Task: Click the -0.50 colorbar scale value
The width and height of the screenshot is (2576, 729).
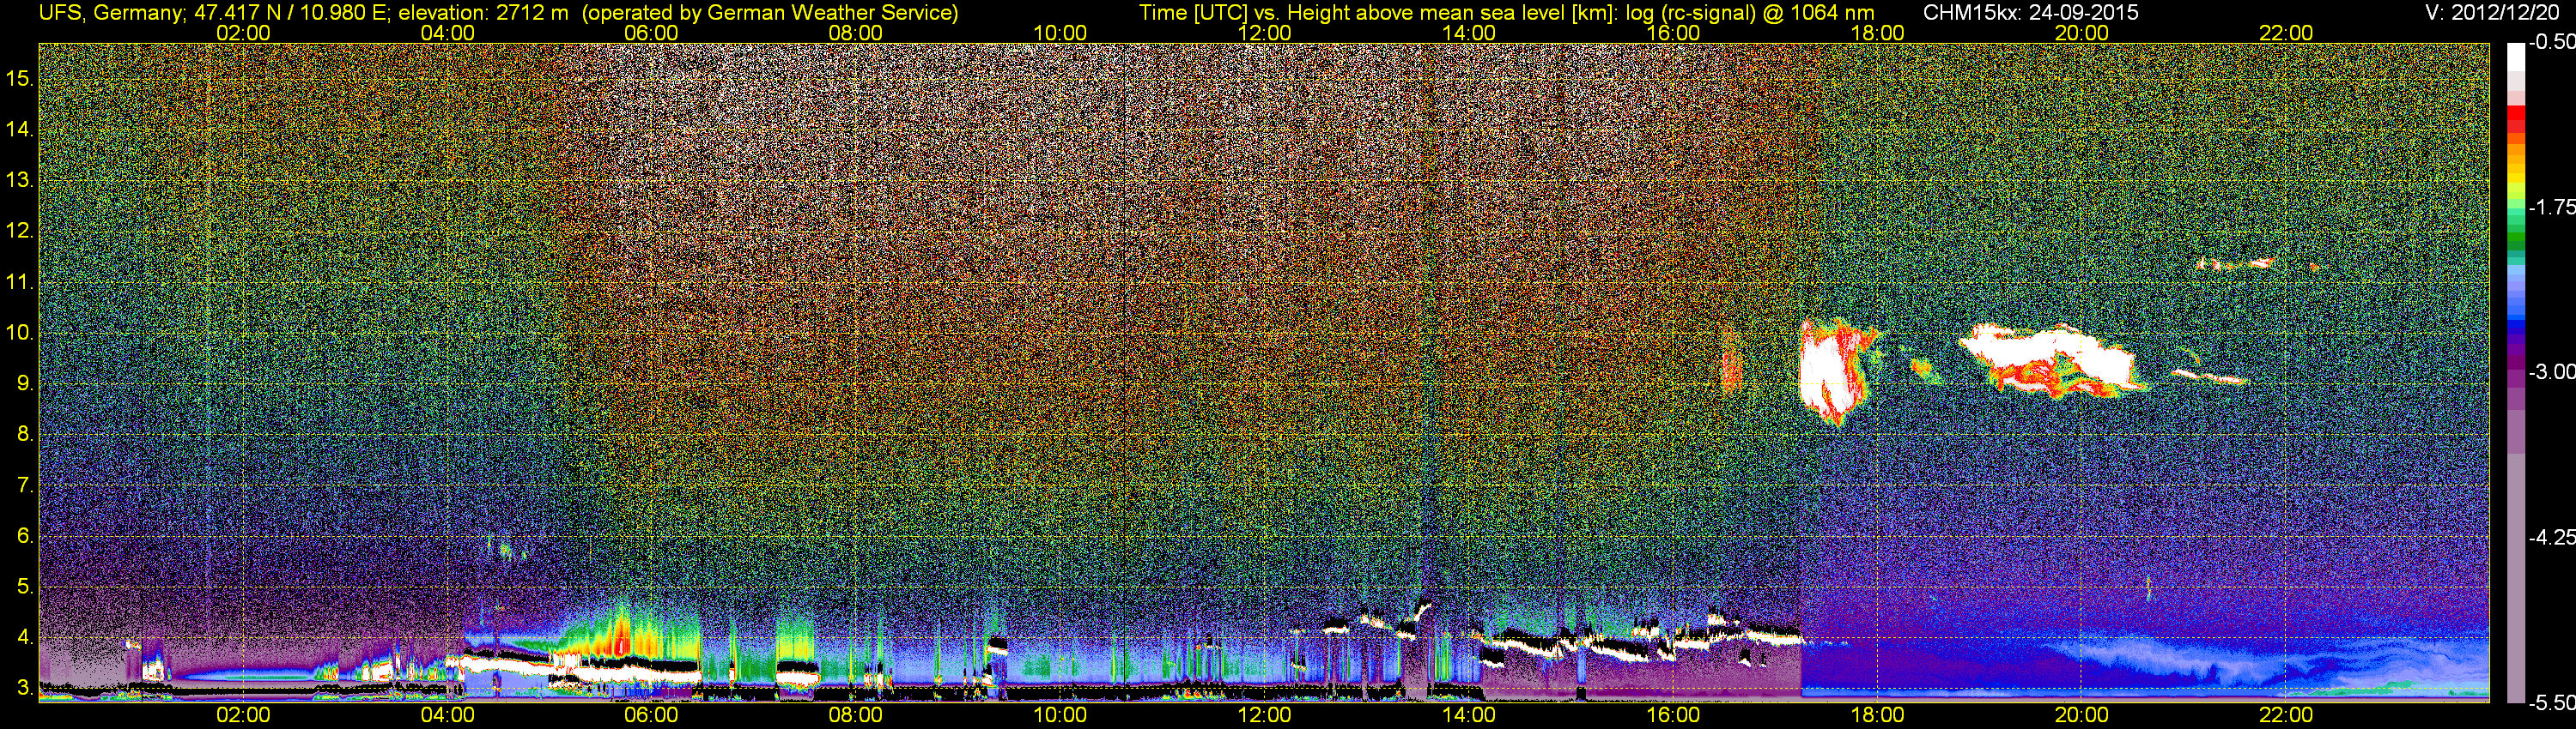Action: pos(2551,42)
